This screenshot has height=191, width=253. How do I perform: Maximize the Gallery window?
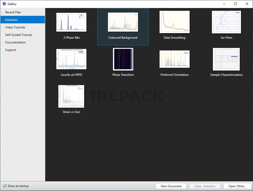click(x=235, y=4)
